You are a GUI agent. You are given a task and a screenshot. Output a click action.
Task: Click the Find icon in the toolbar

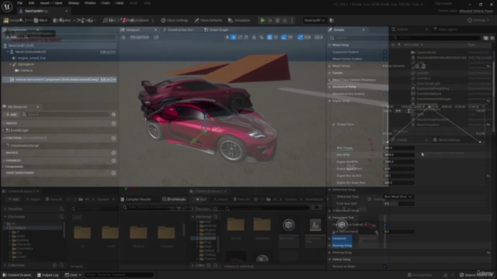pyautogui.click(x=109, y=20)
